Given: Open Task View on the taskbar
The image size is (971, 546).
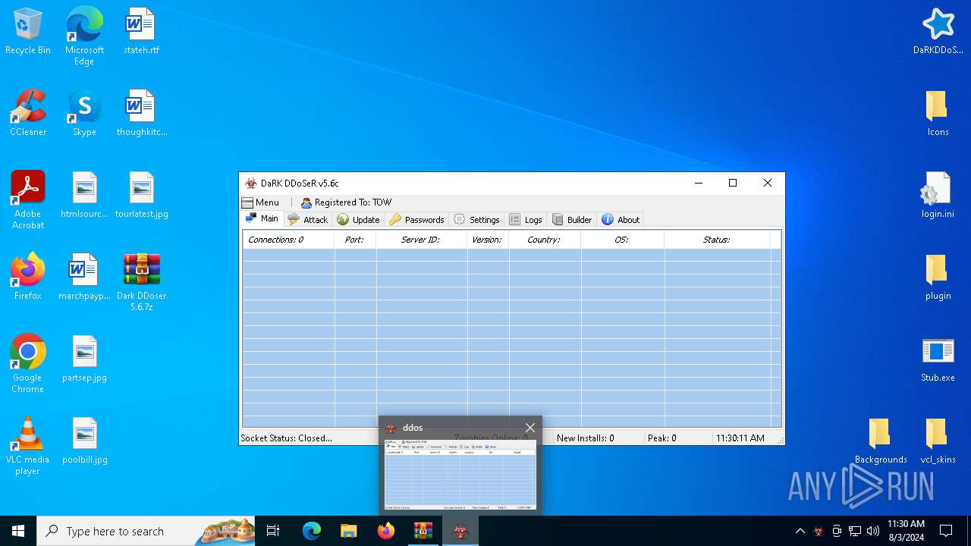Looking at the screenshot, I should coord(273,531).
